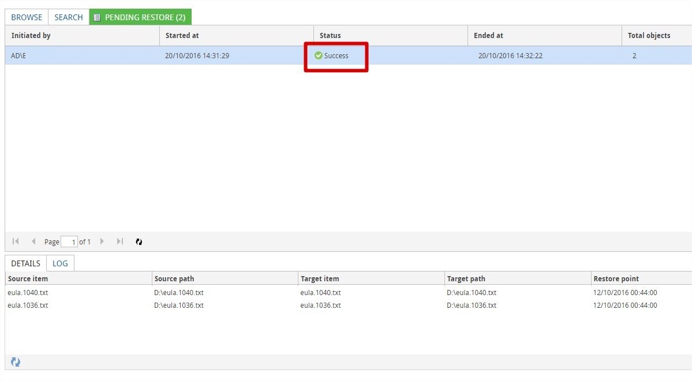Click the Restore point column header
692x381 pixels.
point(616,279)
